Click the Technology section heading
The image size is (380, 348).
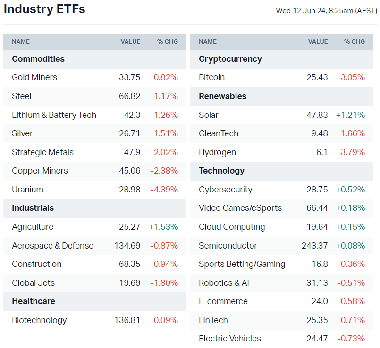(221, 171)
